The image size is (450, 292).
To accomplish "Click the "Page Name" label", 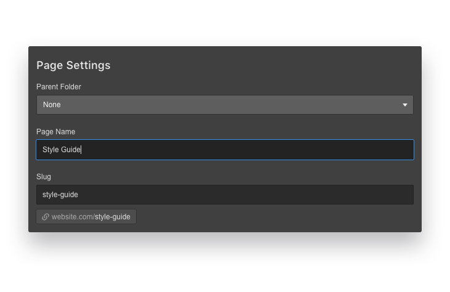I will click(55, 132).
